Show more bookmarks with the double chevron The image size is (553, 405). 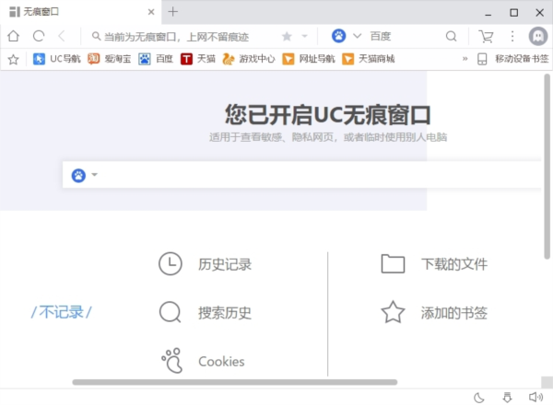coord(465,59)
